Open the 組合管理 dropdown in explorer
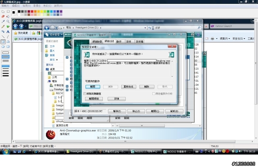Screen dimensions: 258x167 tap(54, 35)
